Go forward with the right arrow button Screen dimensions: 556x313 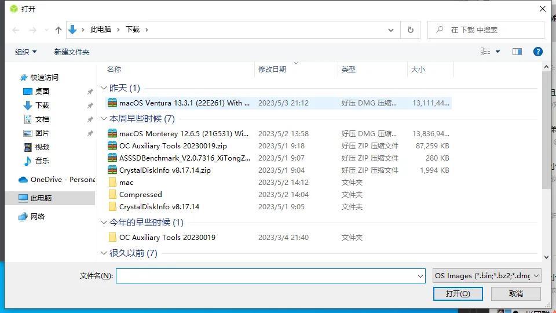(x=32, y=30)
